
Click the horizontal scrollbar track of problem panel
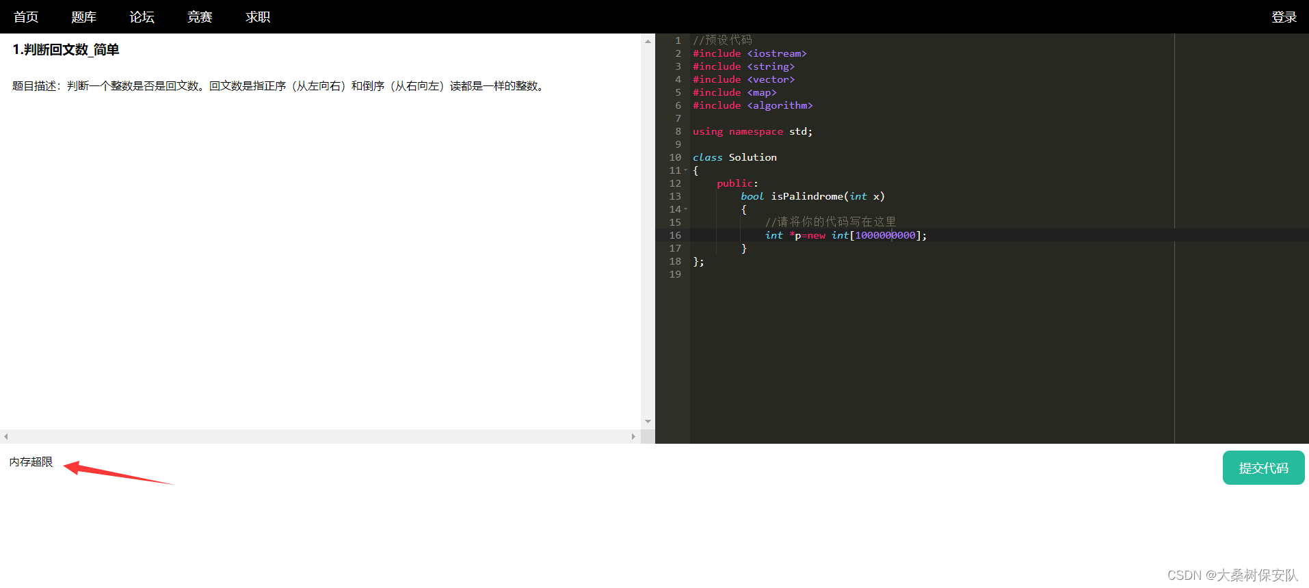tap(319, 436)
